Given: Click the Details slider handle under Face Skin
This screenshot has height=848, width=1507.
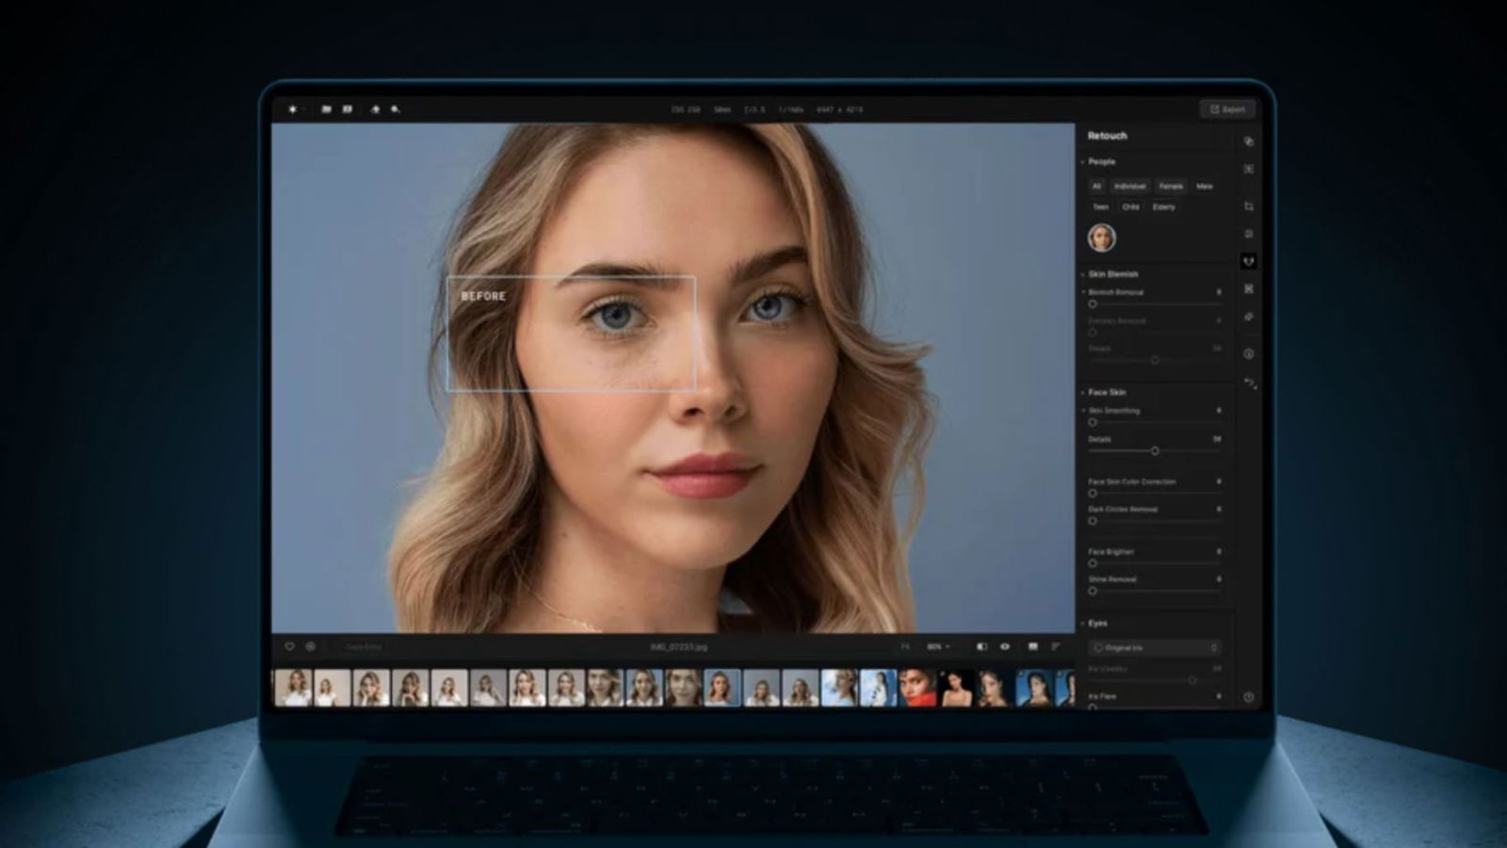Looking at the screenshot, I should tap(1156, 451).
